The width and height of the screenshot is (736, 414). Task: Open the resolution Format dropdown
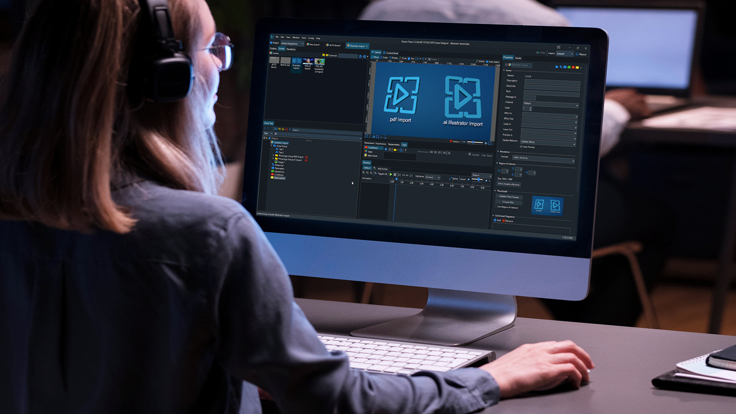pos(543,158)
